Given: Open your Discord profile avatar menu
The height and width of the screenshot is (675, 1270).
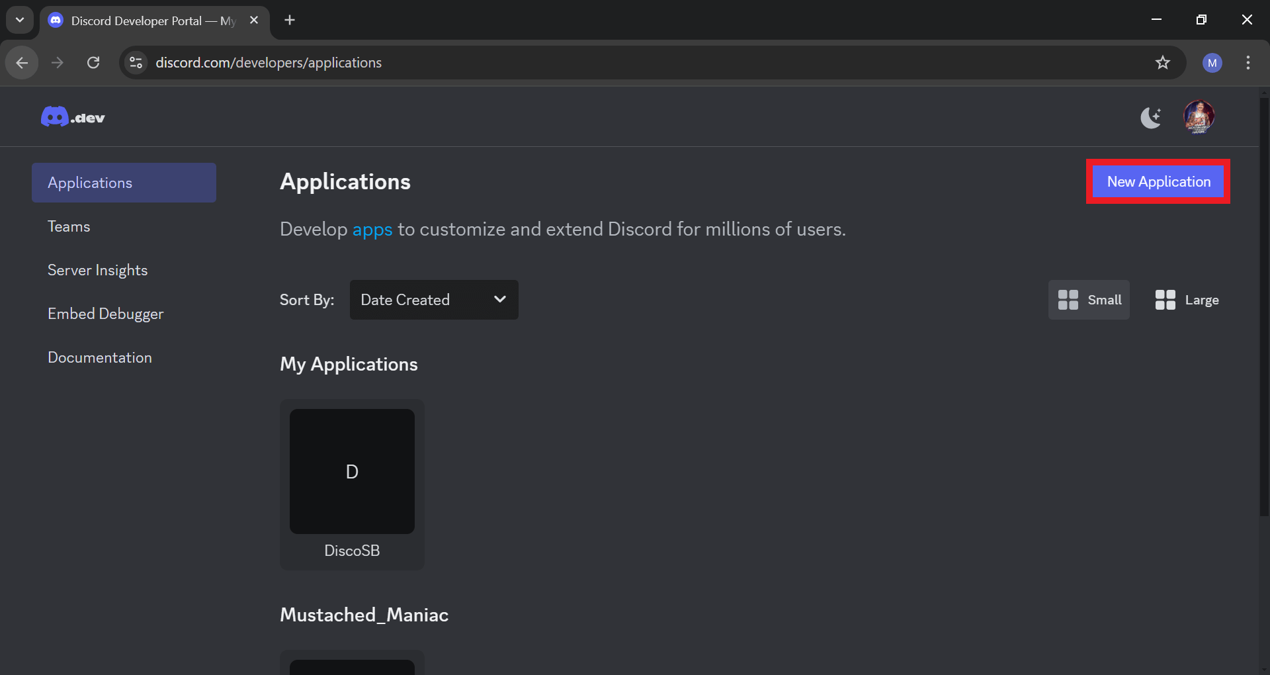Looking at the screenshot, I should (1199, 116).
